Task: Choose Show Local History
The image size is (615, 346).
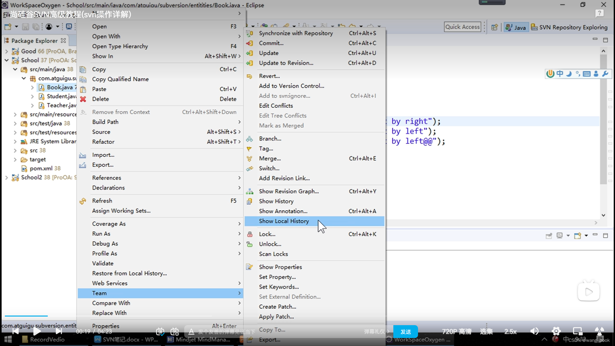Action: [x=314, y=221]
